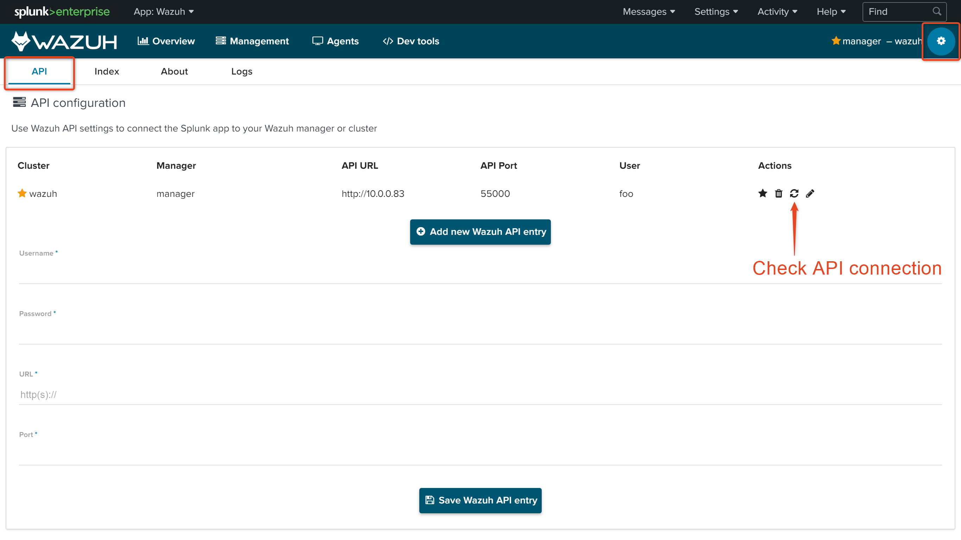This screenshot has height=540, width=961.
Task: Focus the URL input field
Action: (x=480, y=394)
